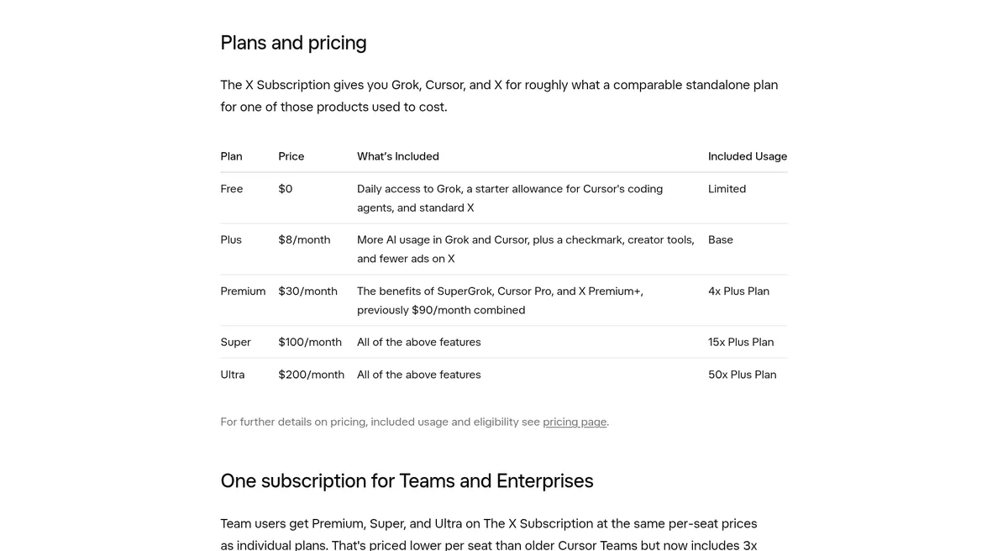Screen dimensions: 1008x551
Task: Click the '$8/month' price cell
Action: [x=304, y=240]
